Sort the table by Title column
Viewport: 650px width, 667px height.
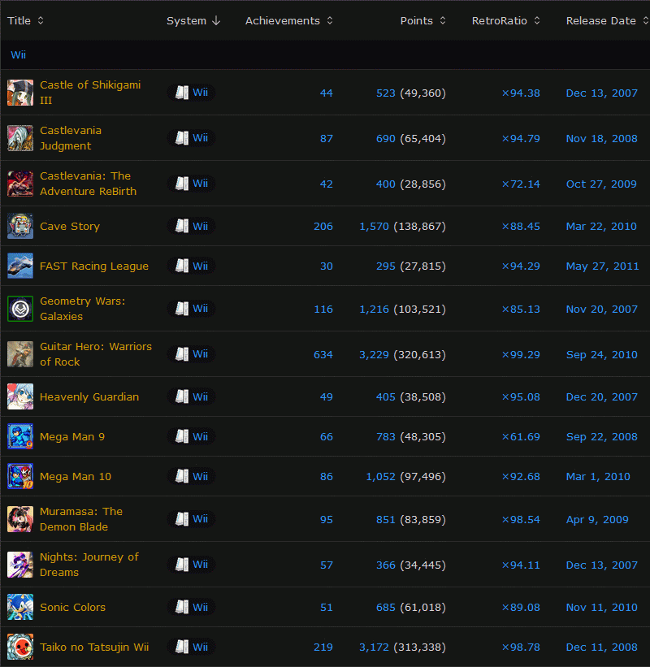tap(26, 20)
